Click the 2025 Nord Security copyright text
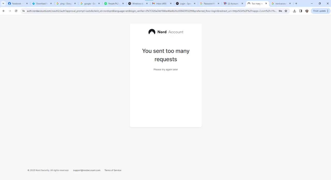This screenshot has width=331, height=180. pos(48,170)
